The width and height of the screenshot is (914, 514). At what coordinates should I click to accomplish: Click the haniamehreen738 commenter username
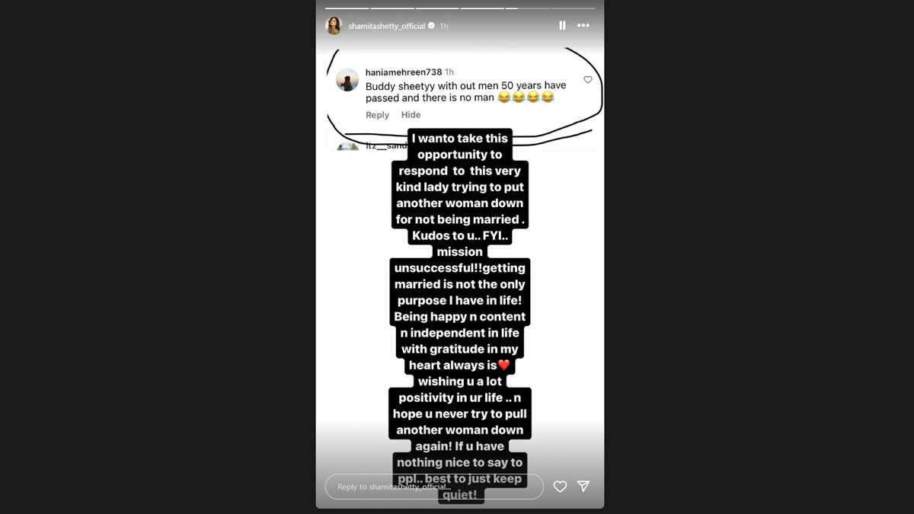click(404, 72)
